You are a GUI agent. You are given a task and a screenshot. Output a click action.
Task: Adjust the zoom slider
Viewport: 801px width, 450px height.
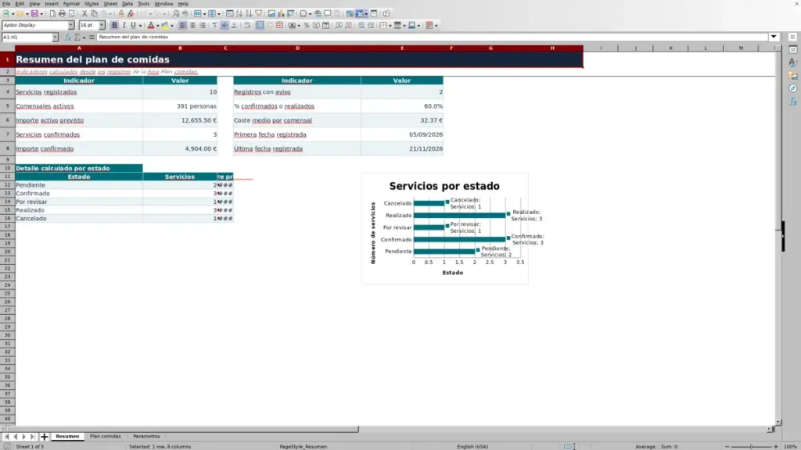(751, 446)
